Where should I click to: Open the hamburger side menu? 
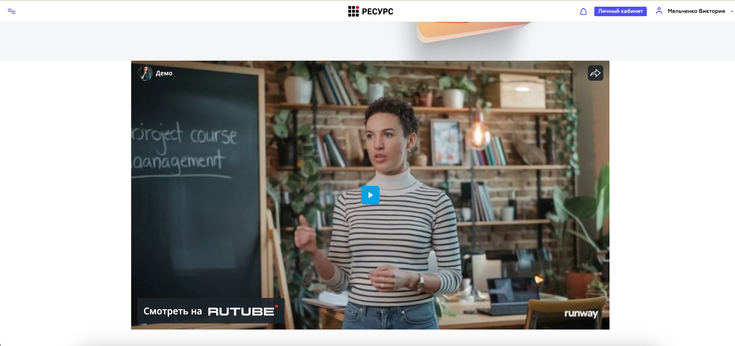pyautogui.click(x=11, y=11)
